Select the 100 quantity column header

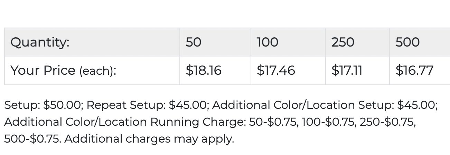coord(288,42)
